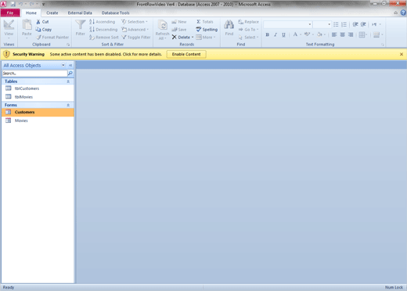
Task: Toggle Italic text formatting
Action: coord(276,34)
